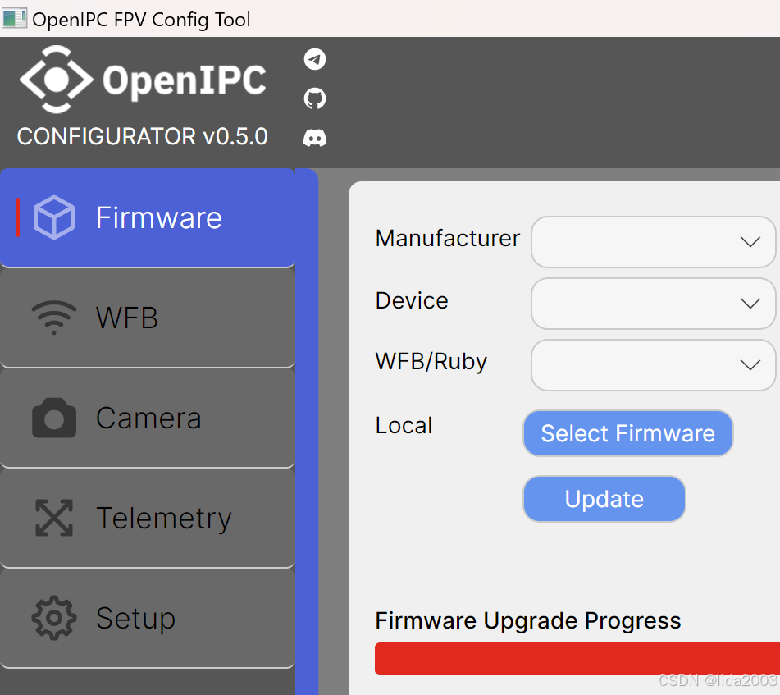Click the app icon in title bar

14,18
